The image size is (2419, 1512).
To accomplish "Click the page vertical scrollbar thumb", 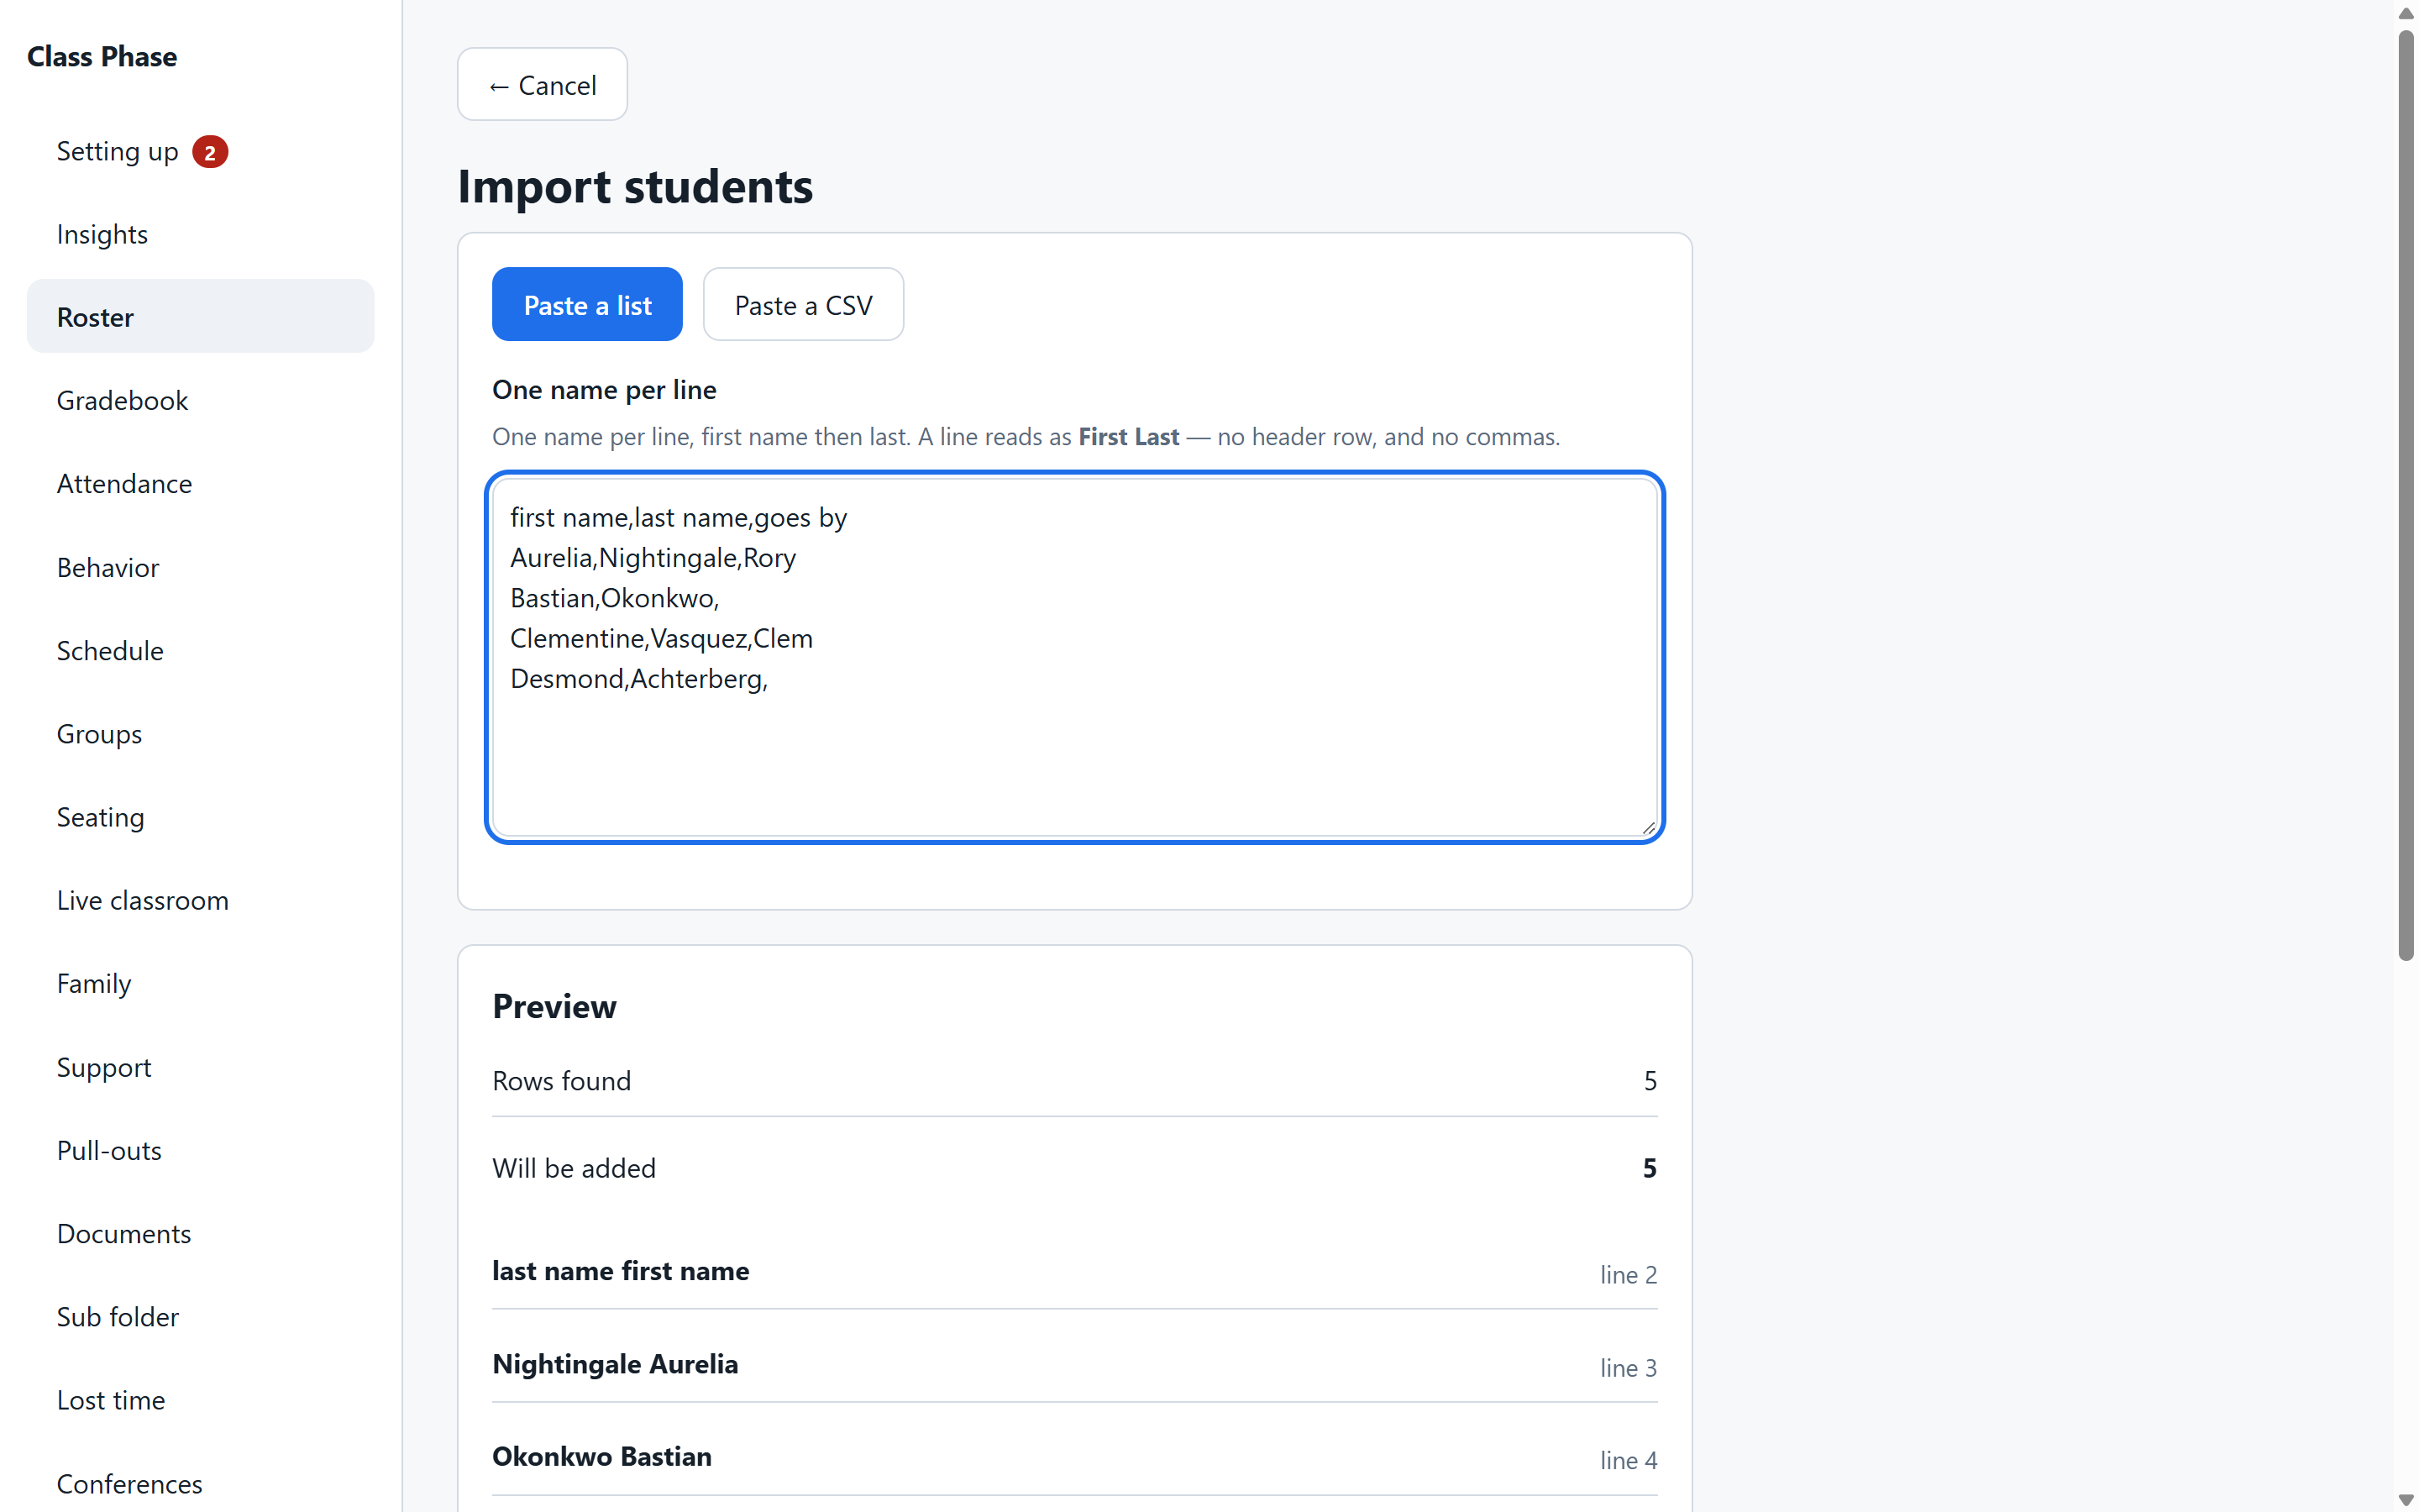I will (x=2405, y=495).
